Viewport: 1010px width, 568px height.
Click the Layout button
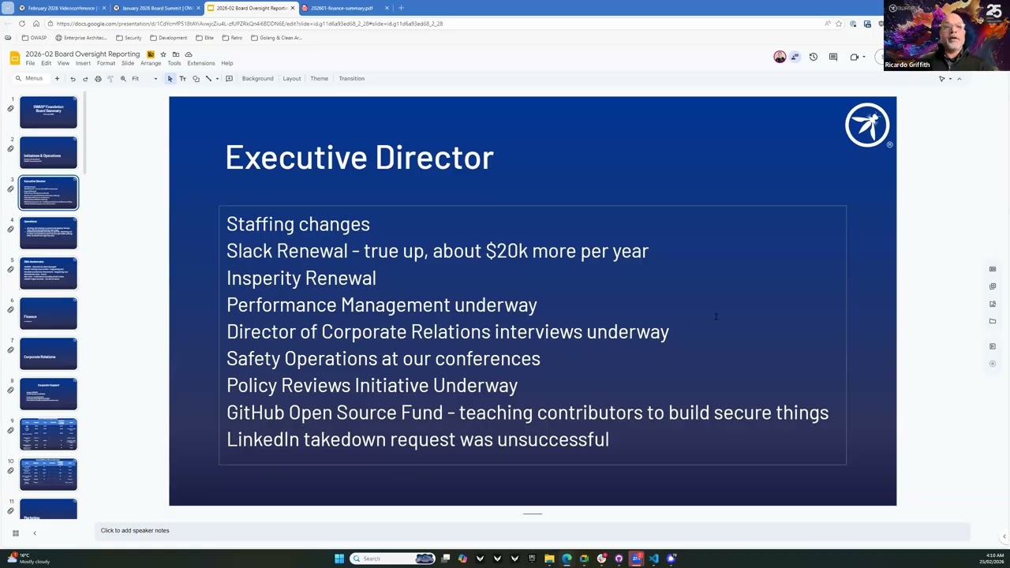tap(292, 79)
